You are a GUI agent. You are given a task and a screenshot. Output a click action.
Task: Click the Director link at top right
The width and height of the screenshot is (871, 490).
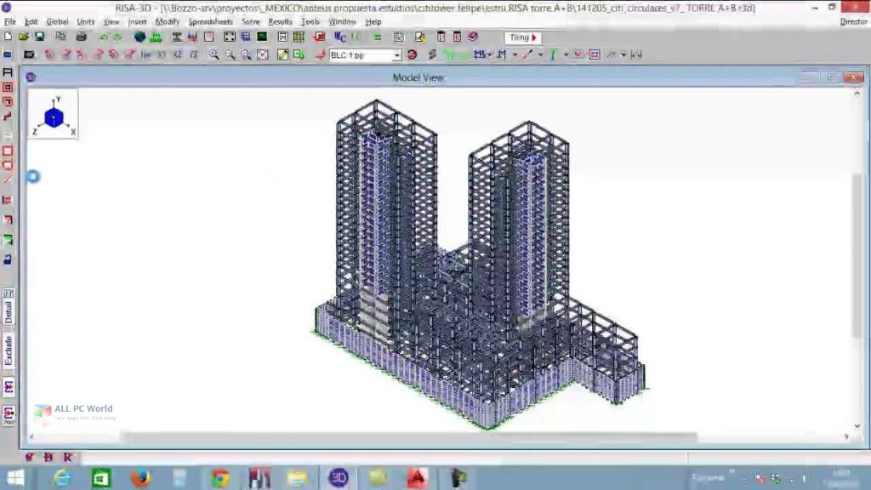tap(854, 21)
